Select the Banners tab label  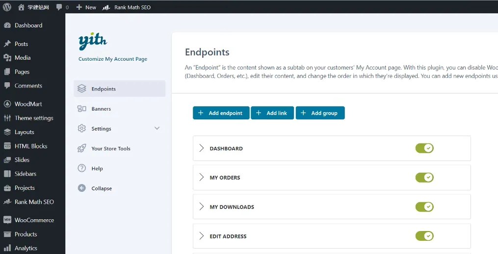pos(101,109)
